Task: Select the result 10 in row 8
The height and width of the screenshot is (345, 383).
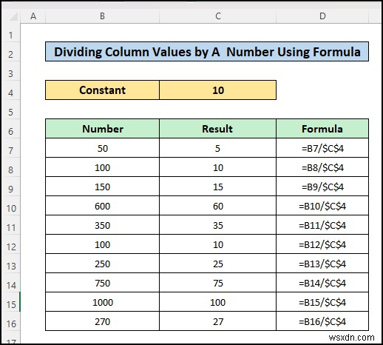Action: (x=218, y=167)
